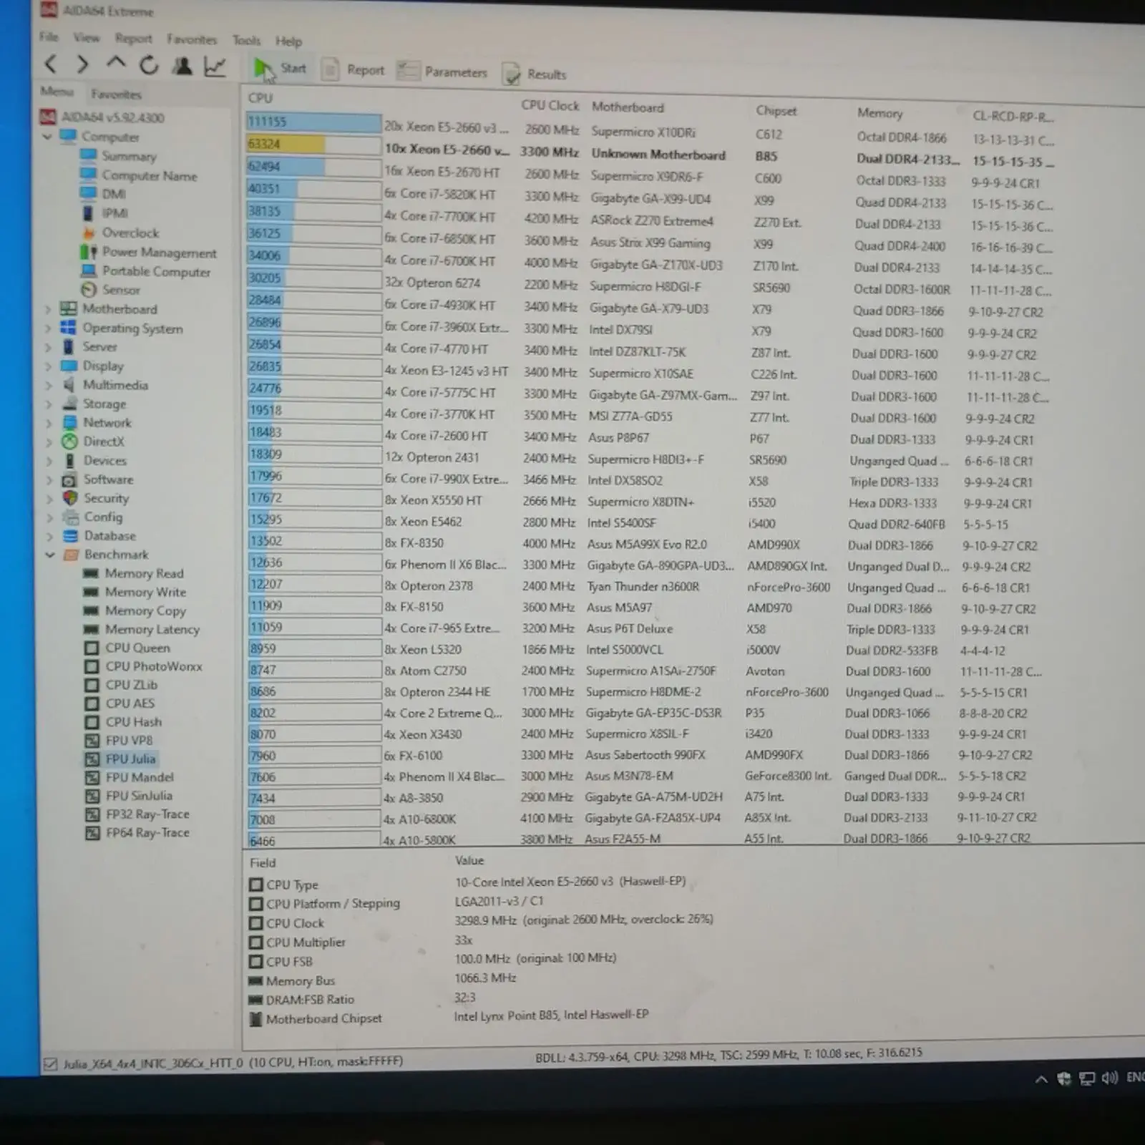Select the Memory Copy benchmark icon
Viewport: 1145px width, 1145px height.
coord(91,610)
